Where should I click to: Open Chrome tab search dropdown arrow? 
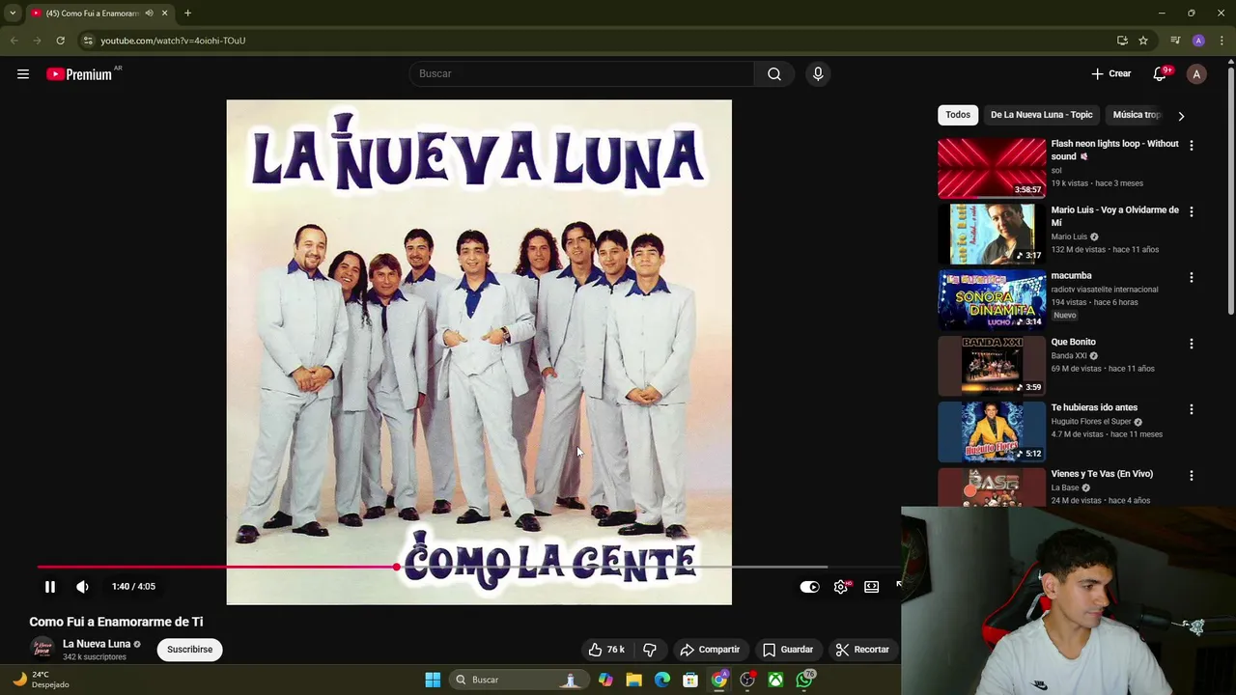[13, 14]
